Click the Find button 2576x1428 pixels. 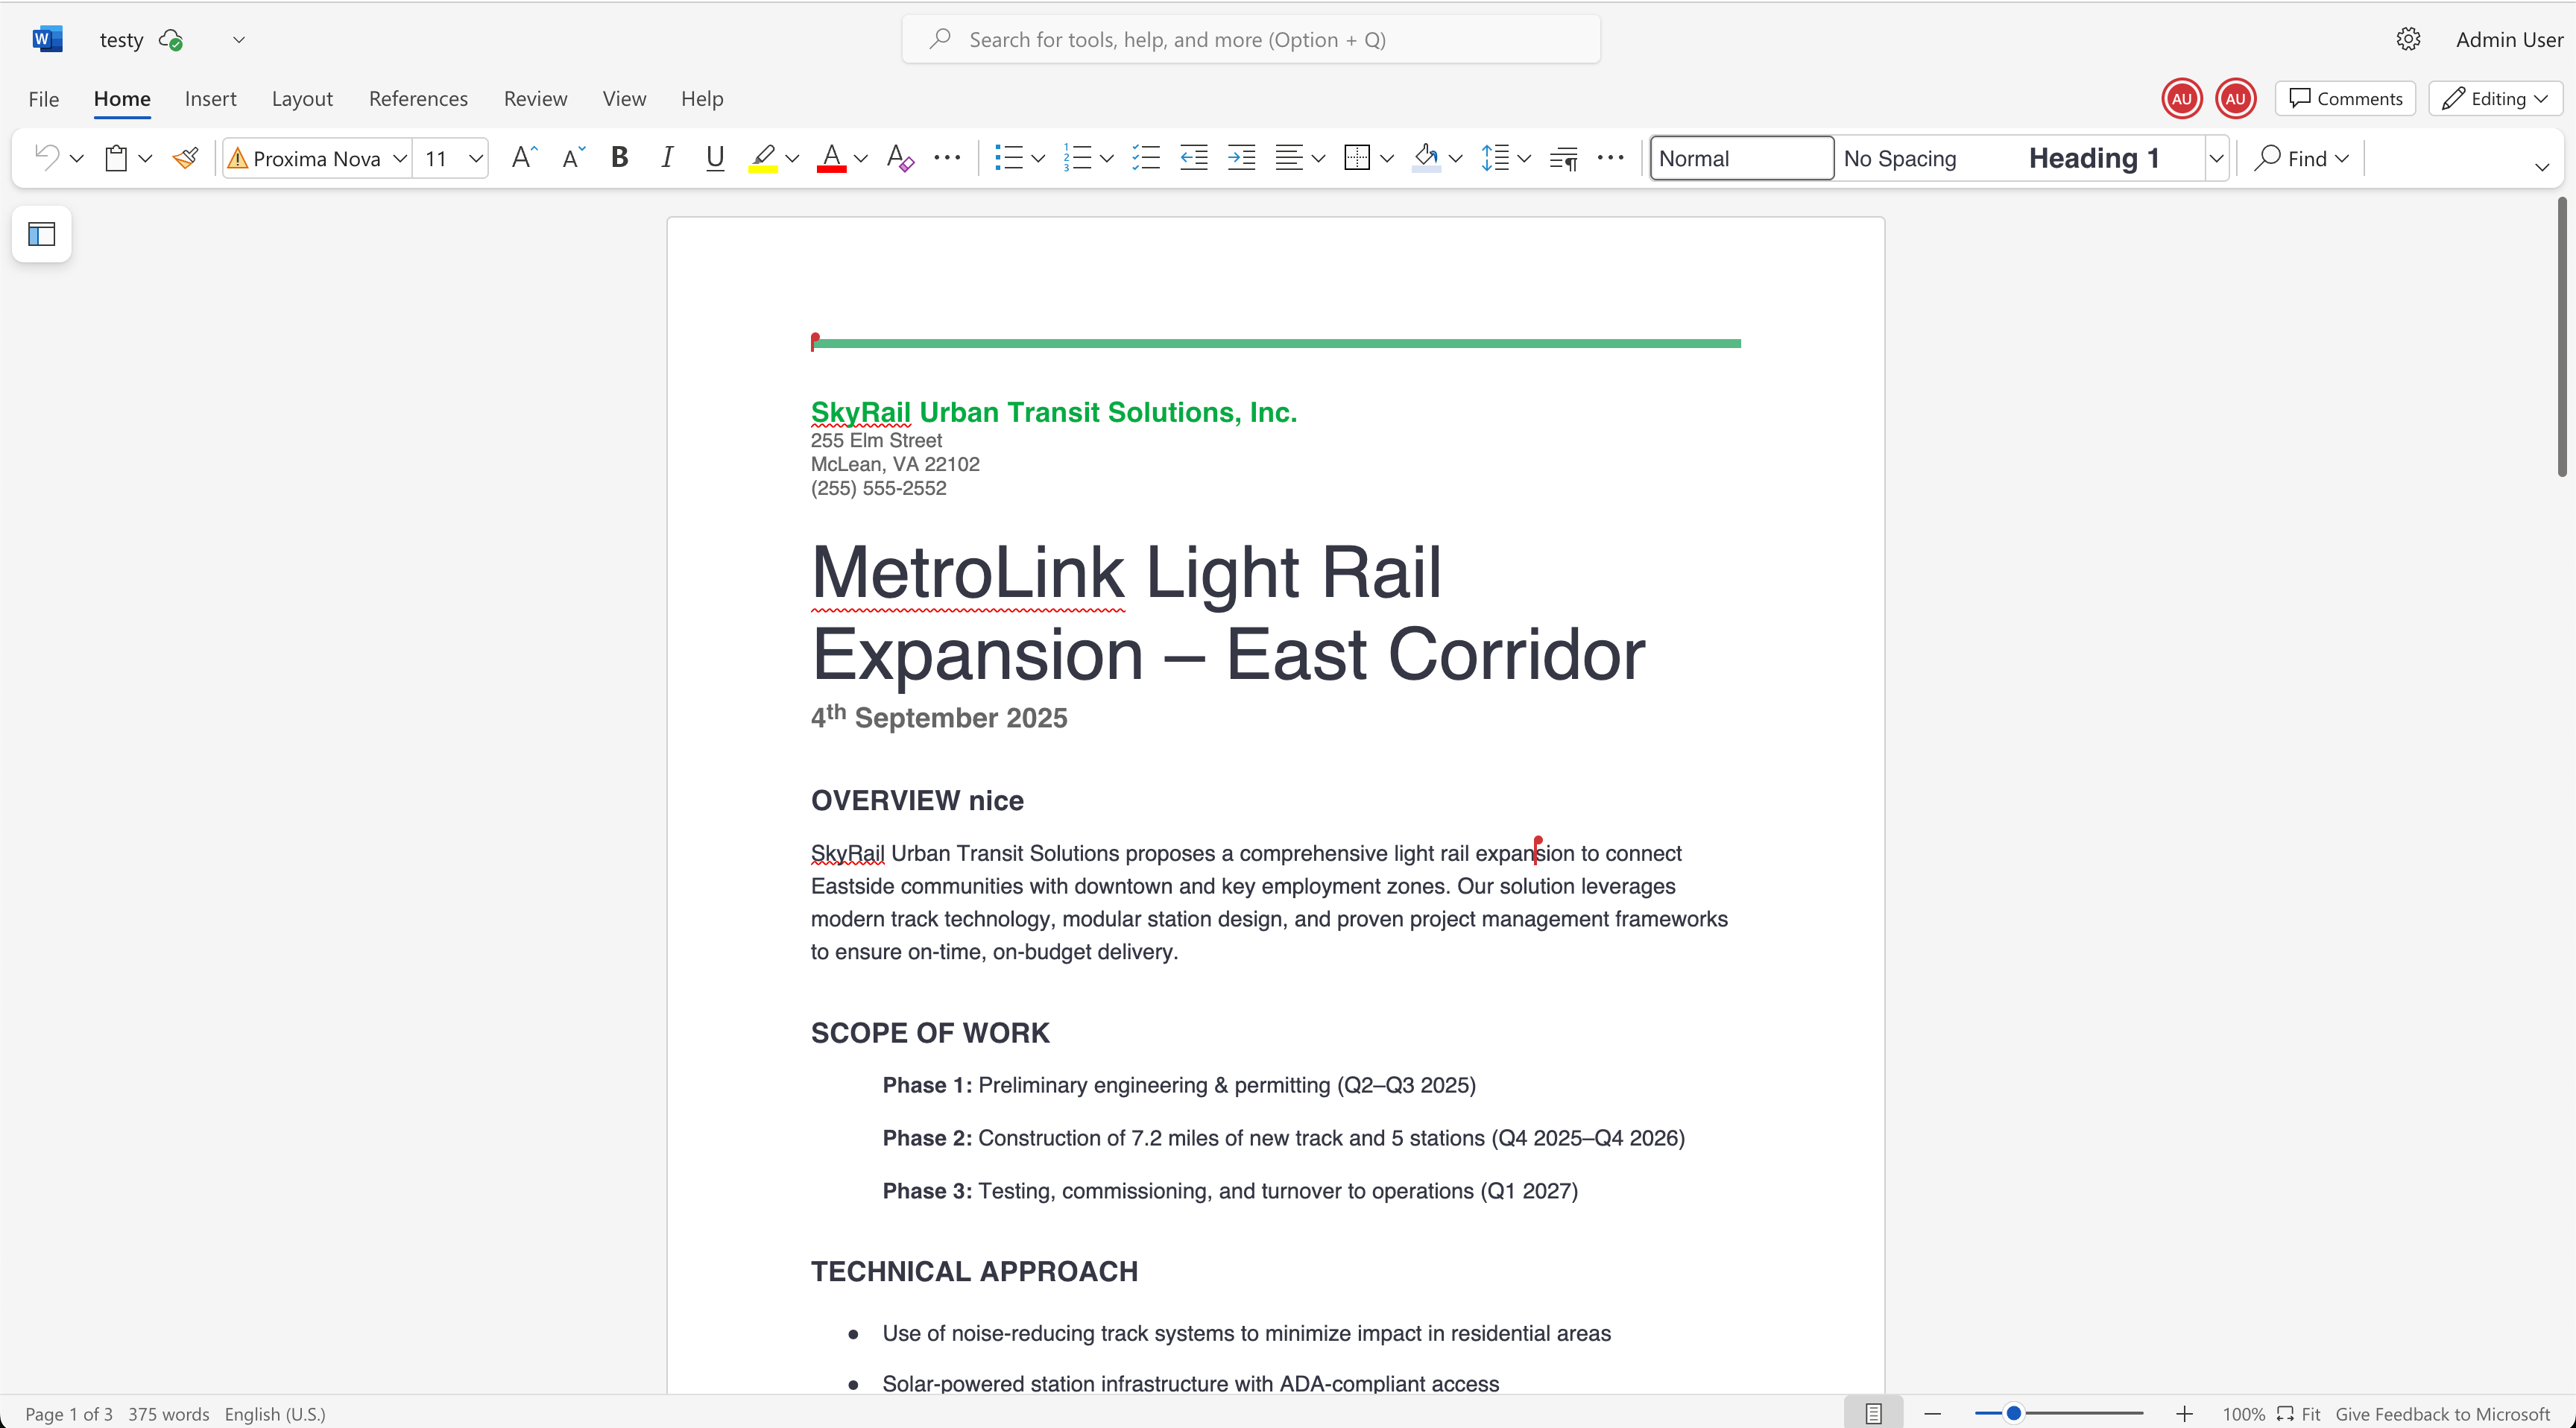pos(2300,158)
